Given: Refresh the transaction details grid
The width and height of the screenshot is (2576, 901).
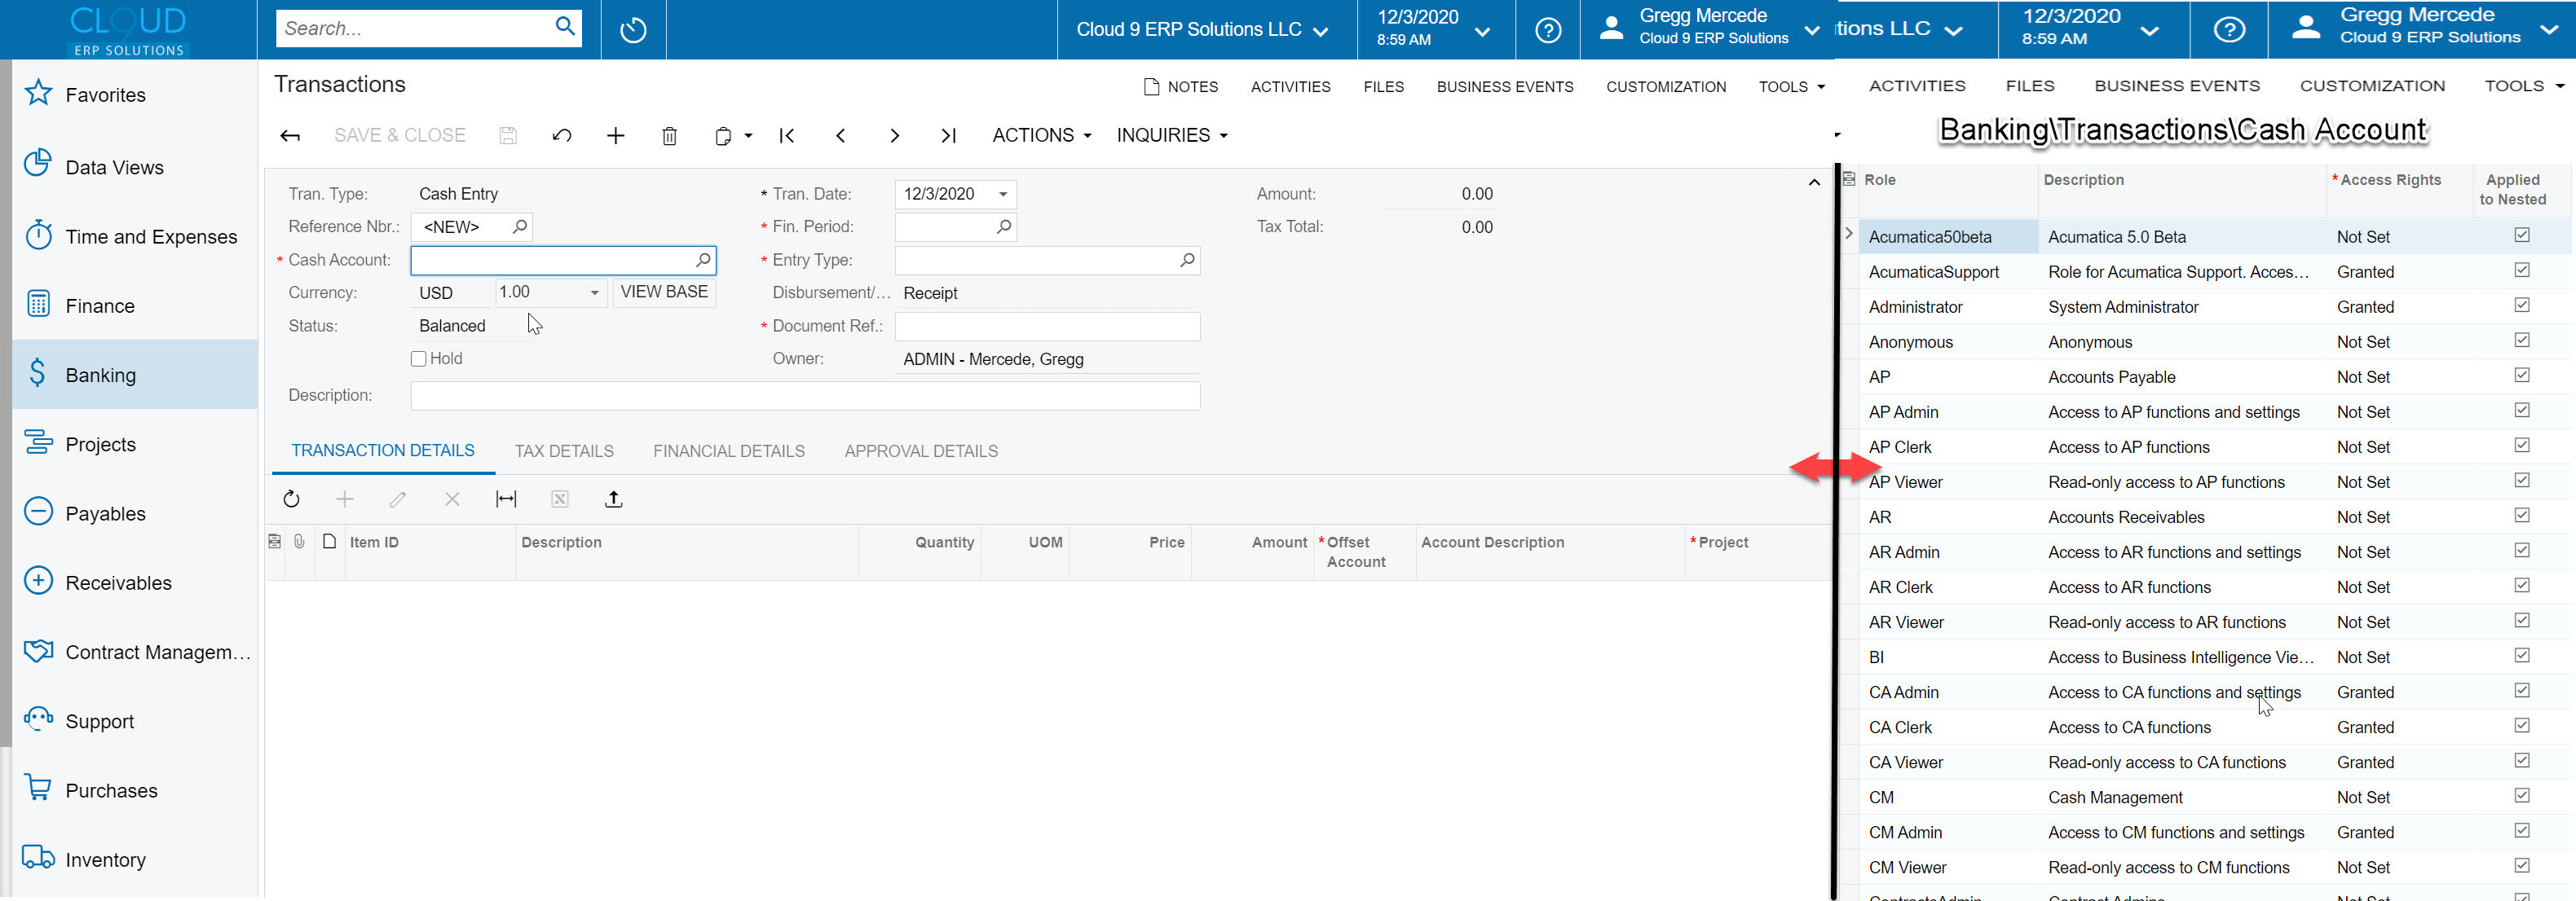Looking at the screenshot, I should (x=291, y=499).
